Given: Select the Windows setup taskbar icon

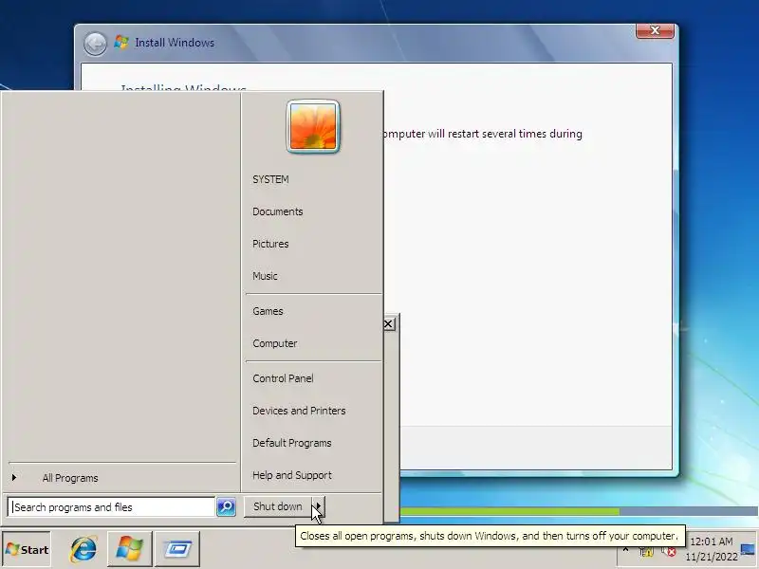Looking at the screenshot, I should [x=129, y=548].
